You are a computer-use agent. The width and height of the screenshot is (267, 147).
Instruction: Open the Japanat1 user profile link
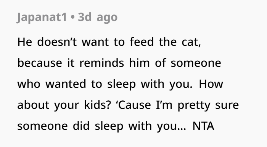coord(42,17)
